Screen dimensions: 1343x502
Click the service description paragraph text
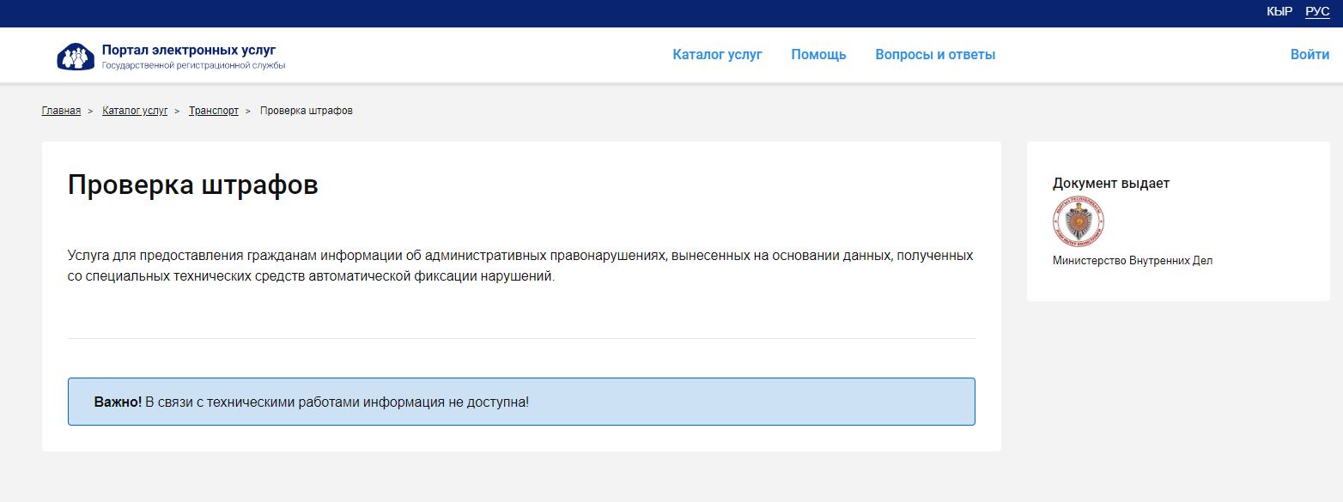tap(520, 266)
